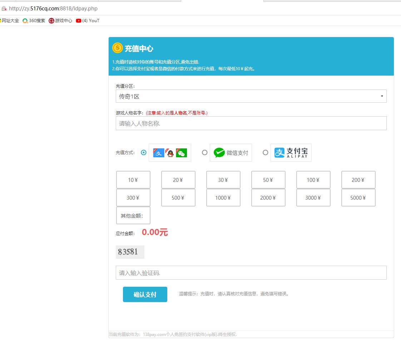Click the 83581 captcha image to refresh

point(130,252)
